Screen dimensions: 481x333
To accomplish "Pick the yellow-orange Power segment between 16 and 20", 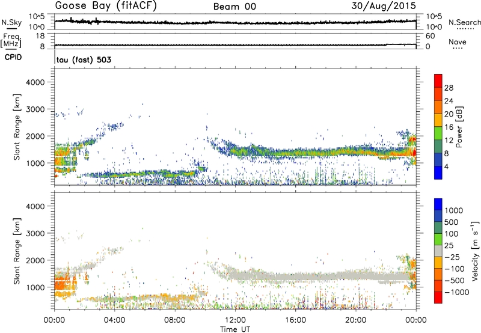I will click(438, 120).
